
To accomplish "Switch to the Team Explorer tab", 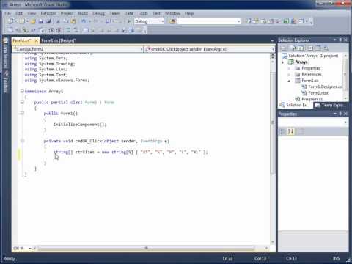I will [331, 105].
